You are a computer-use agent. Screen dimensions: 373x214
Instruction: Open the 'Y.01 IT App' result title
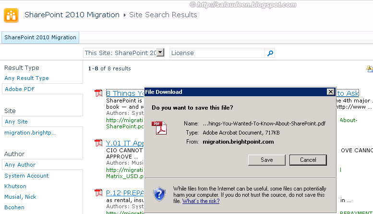coord(125,143)
